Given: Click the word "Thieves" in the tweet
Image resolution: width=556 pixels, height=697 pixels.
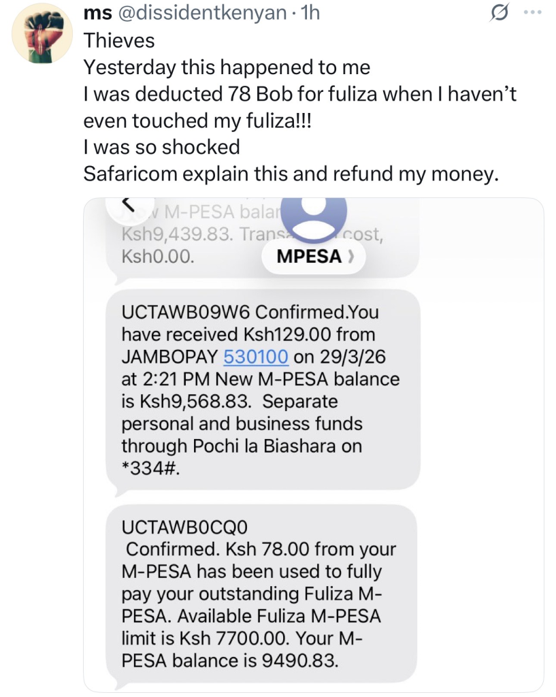Looking at the screenshot, I should point(119,40).
